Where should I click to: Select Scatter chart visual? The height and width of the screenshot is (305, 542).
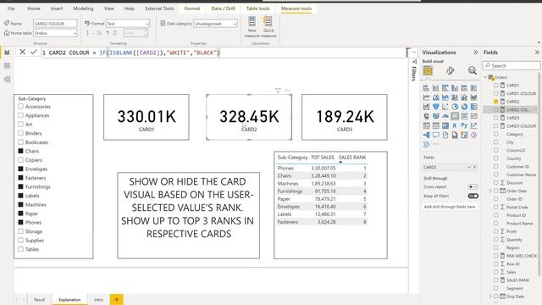[x=445, y=107]
